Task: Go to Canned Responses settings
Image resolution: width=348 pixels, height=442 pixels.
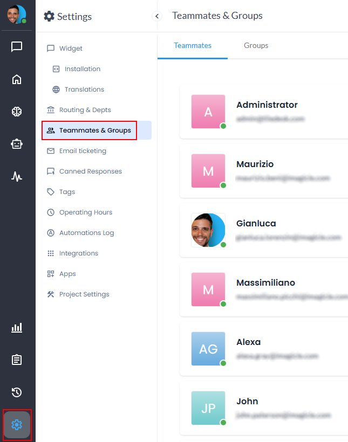Action: 90,171
